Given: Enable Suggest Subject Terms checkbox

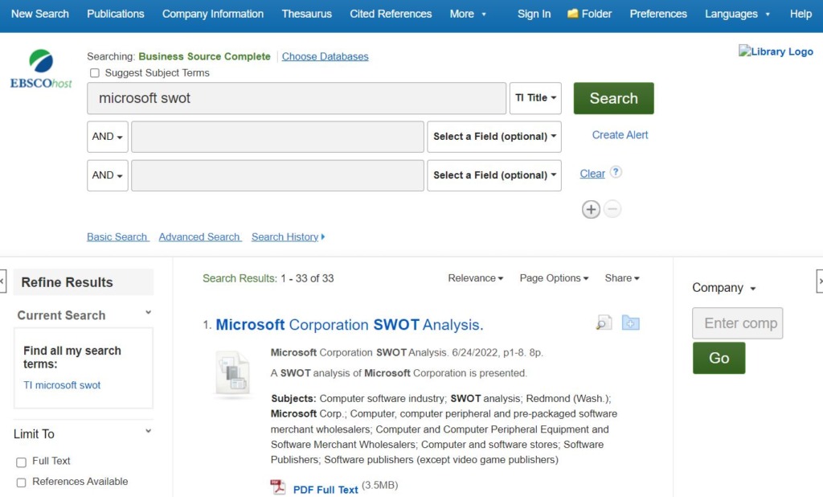Looking at the screenshot, I should pyautogui.click(x=95, y=73).
